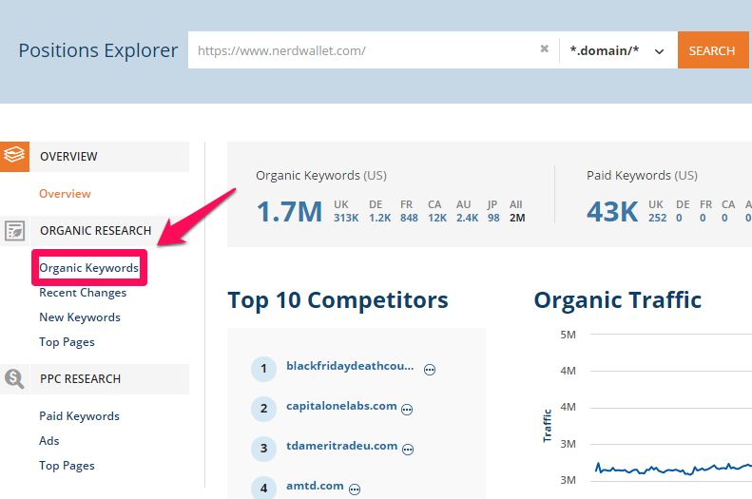Go to Recent Changes in sidebar
The image size is (752, 499).
(83, 293)
